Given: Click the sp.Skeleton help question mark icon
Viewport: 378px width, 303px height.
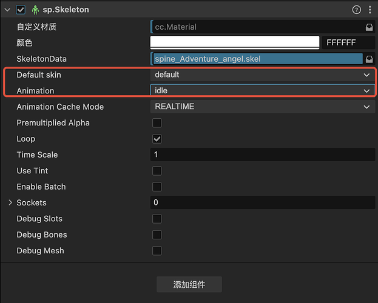Looking at the screenshot, I should 356,10.
